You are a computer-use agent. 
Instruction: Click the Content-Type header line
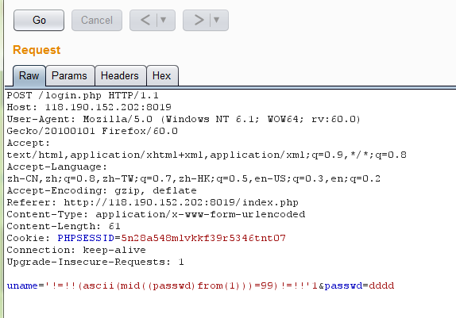[x=157, y=214]
